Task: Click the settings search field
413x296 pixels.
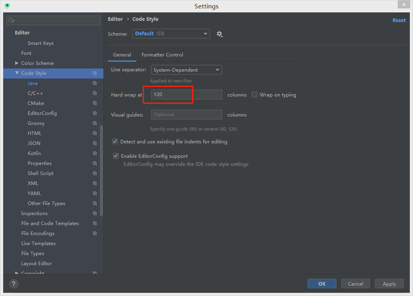Action: (x=53, y=20)
